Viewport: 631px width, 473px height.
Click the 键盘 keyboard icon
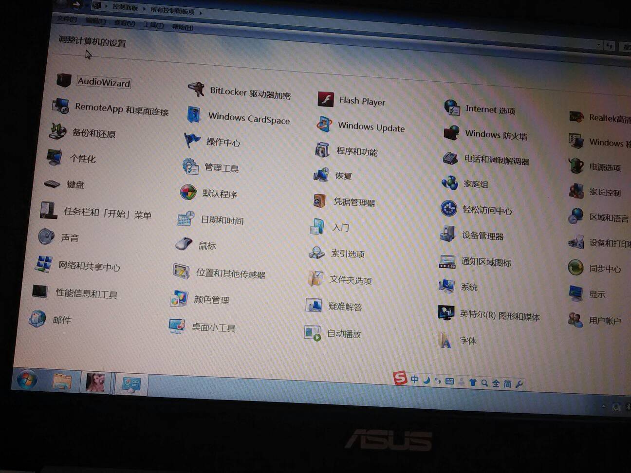click(52, 183)
